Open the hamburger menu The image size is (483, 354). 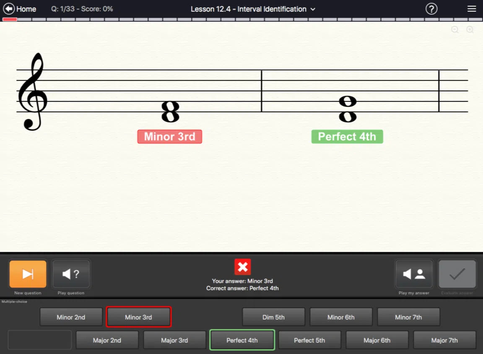[472, 8]
